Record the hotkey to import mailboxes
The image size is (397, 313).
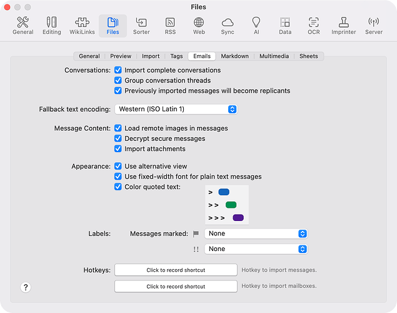click(176, 286)
